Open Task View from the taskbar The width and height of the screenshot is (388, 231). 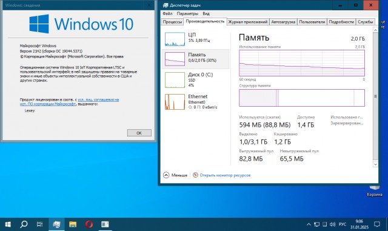click(x=39, y=224)
